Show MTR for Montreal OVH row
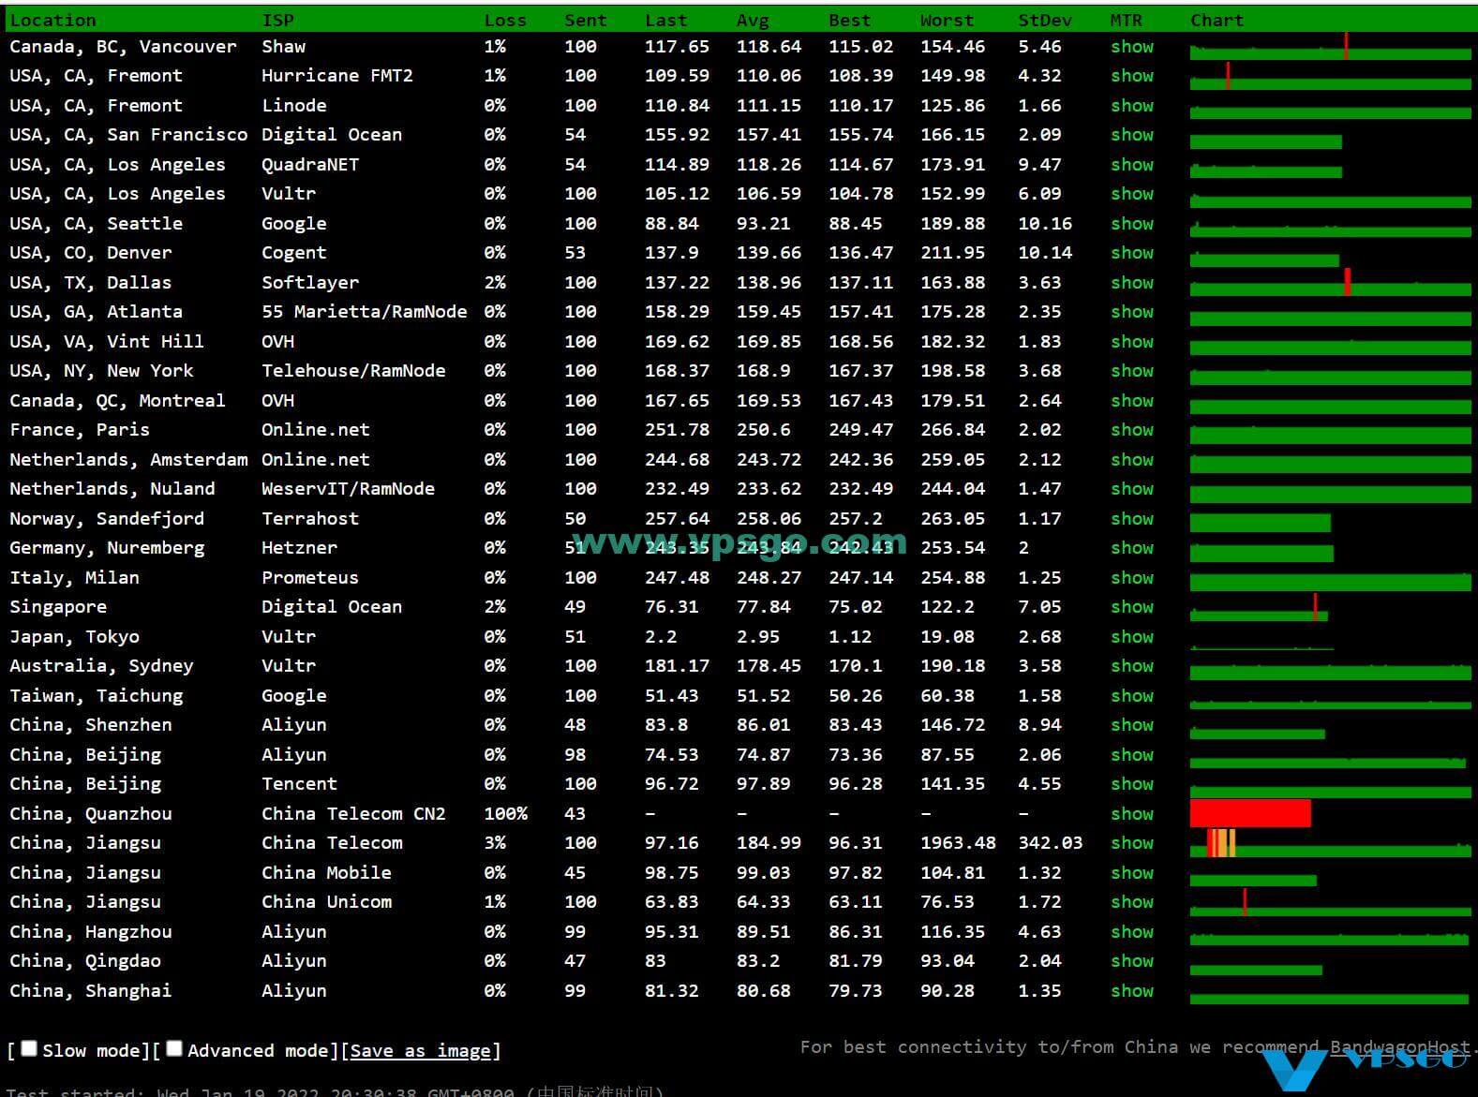The height and width of the screenshot is (1097, 1478). pyautogui.click(x=1132, y=401)
